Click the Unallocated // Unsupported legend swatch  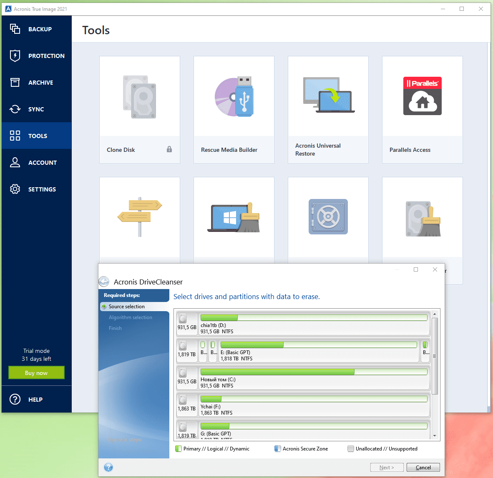point(351,449)
